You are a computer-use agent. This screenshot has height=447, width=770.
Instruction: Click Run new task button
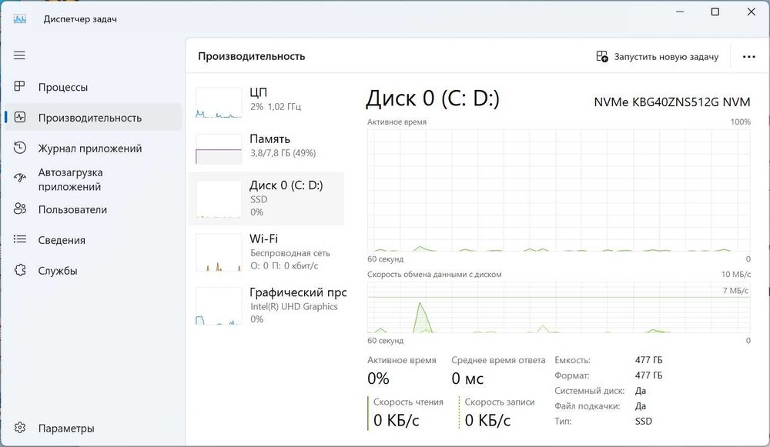click(x=658, y=57)
